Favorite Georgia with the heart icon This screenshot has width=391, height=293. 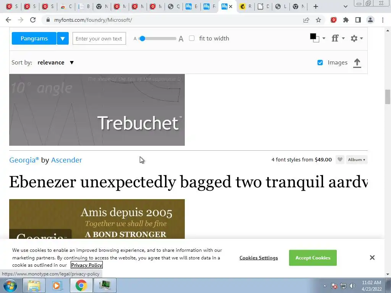[339, 159]
